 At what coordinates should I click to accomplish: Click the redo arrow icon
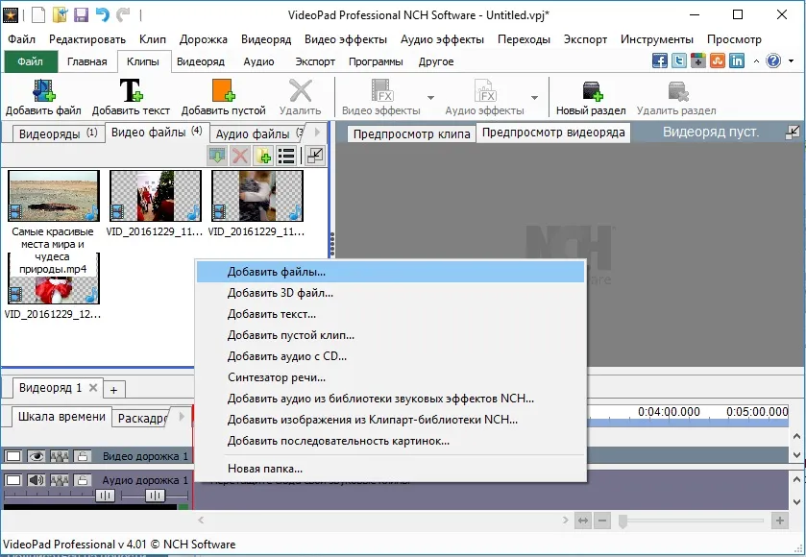(x=123, y=15)
